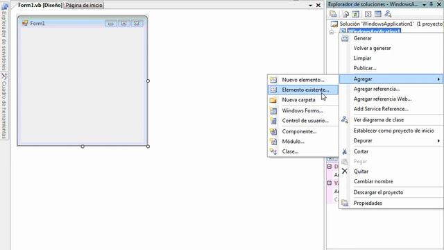
Task: Select Nueva carpeta in submenu
Action: [303, 100]
